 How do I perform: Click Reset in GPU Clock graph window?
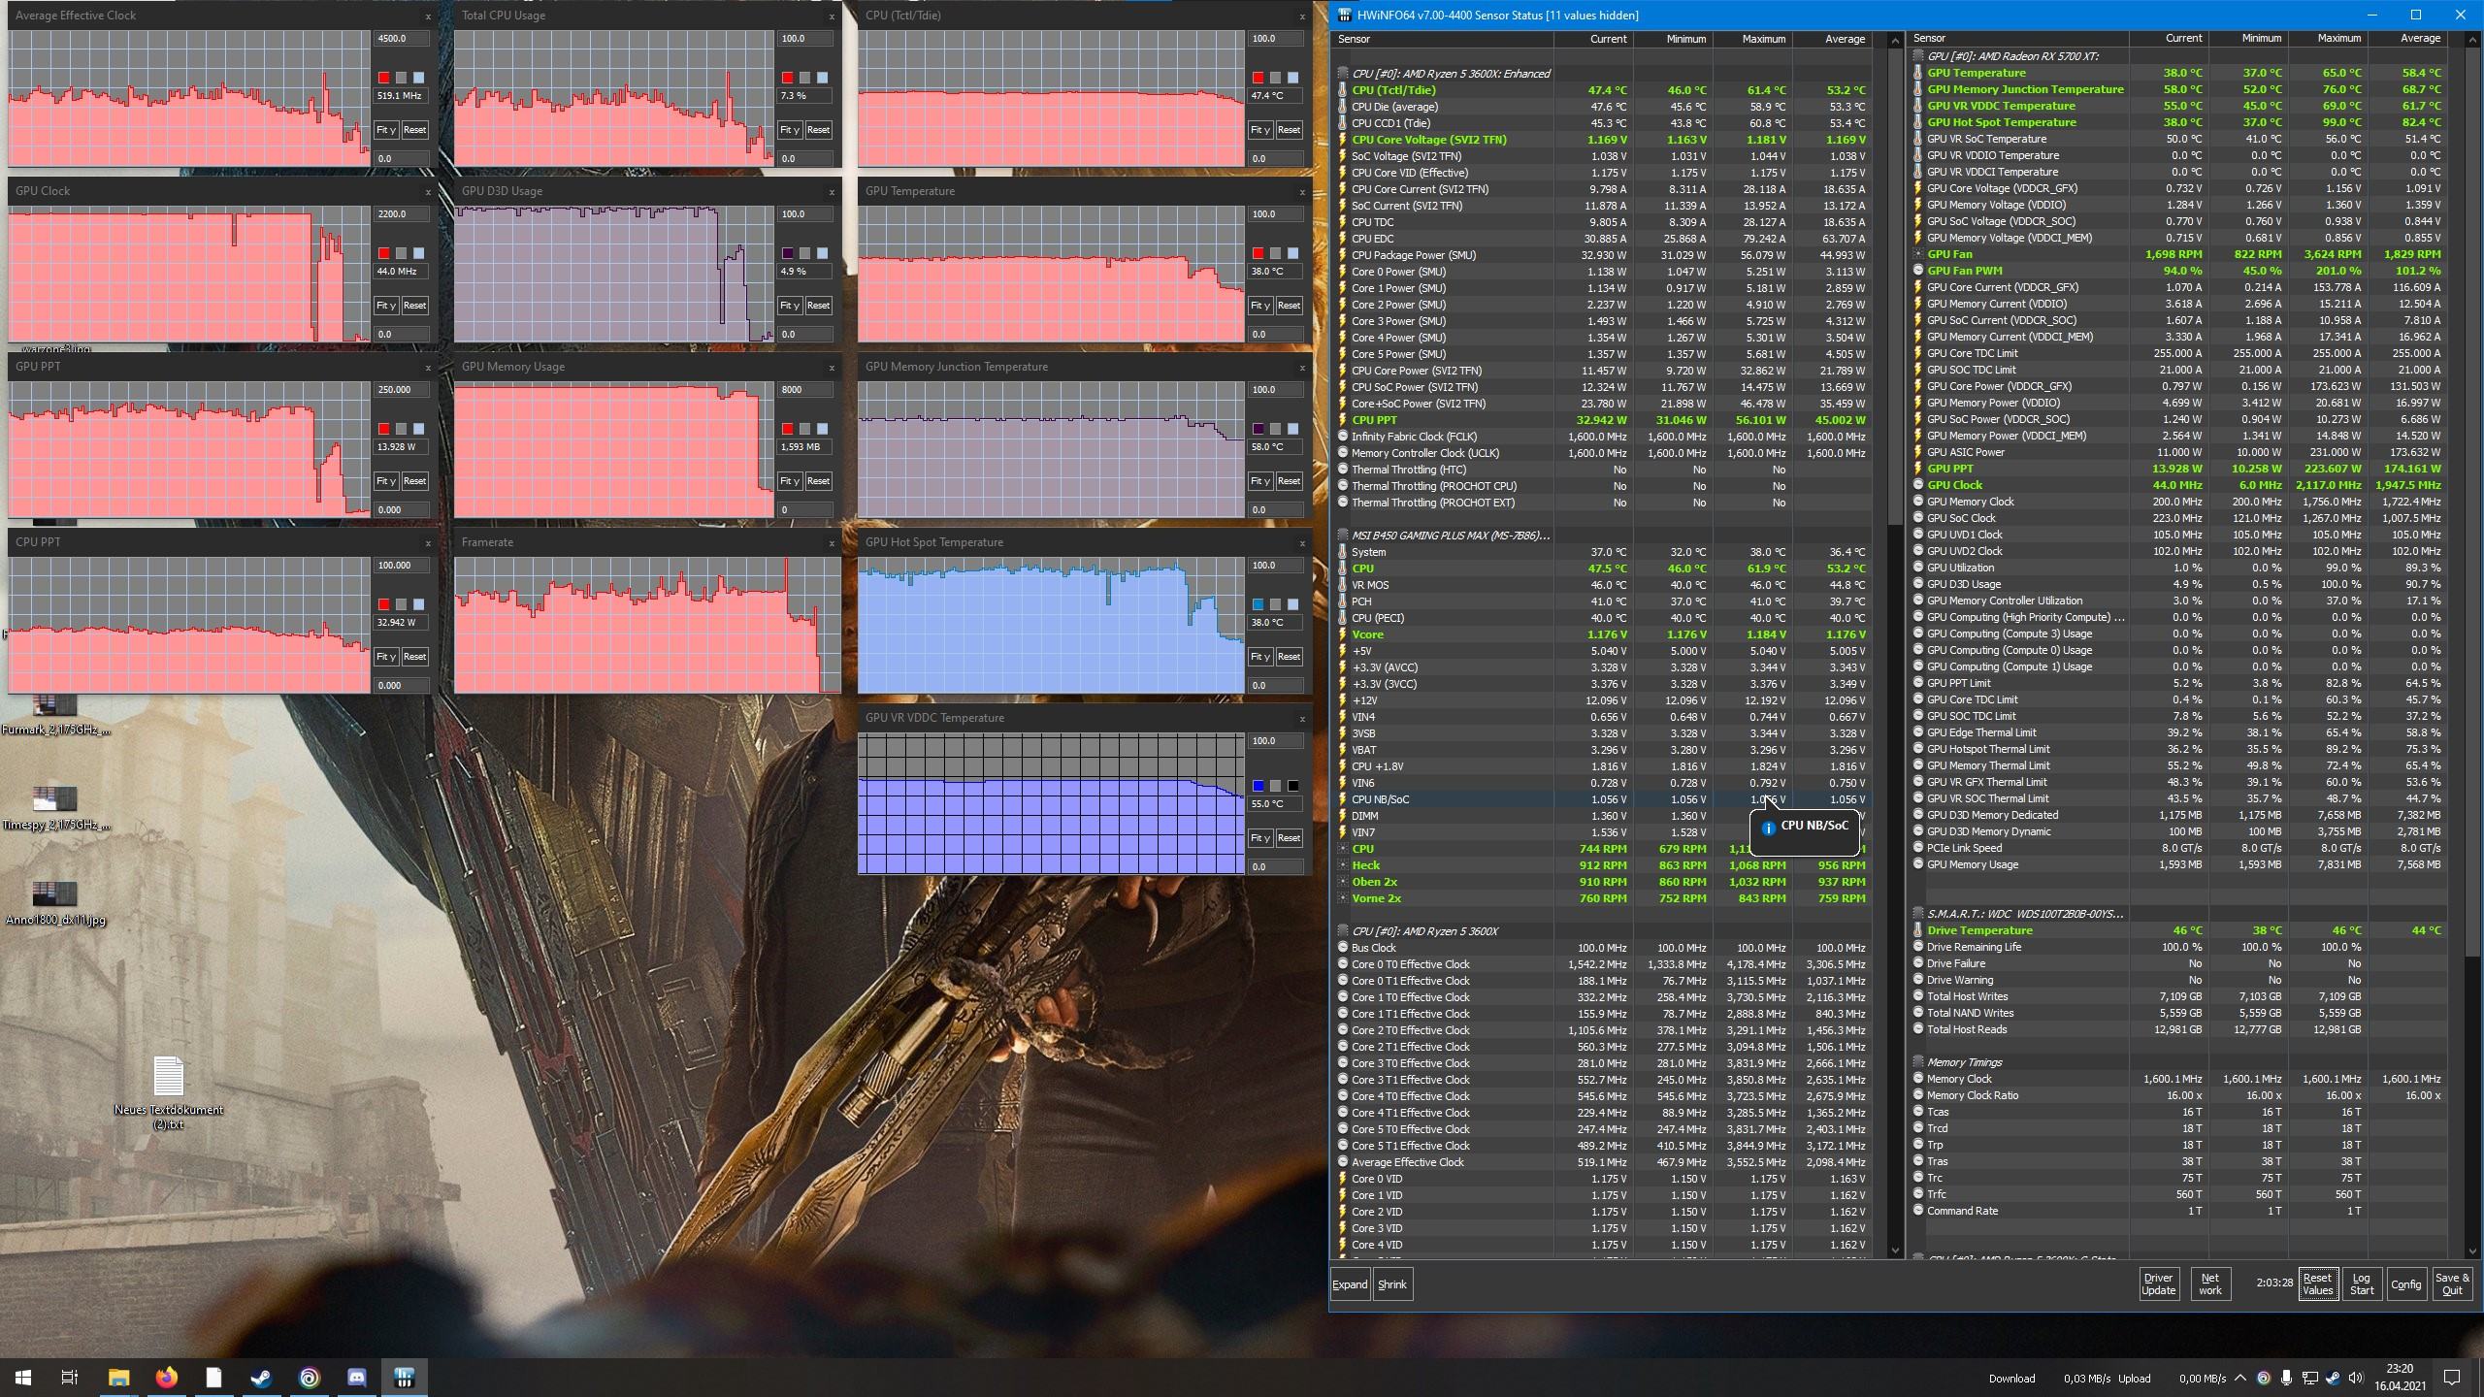pos(414,306)
